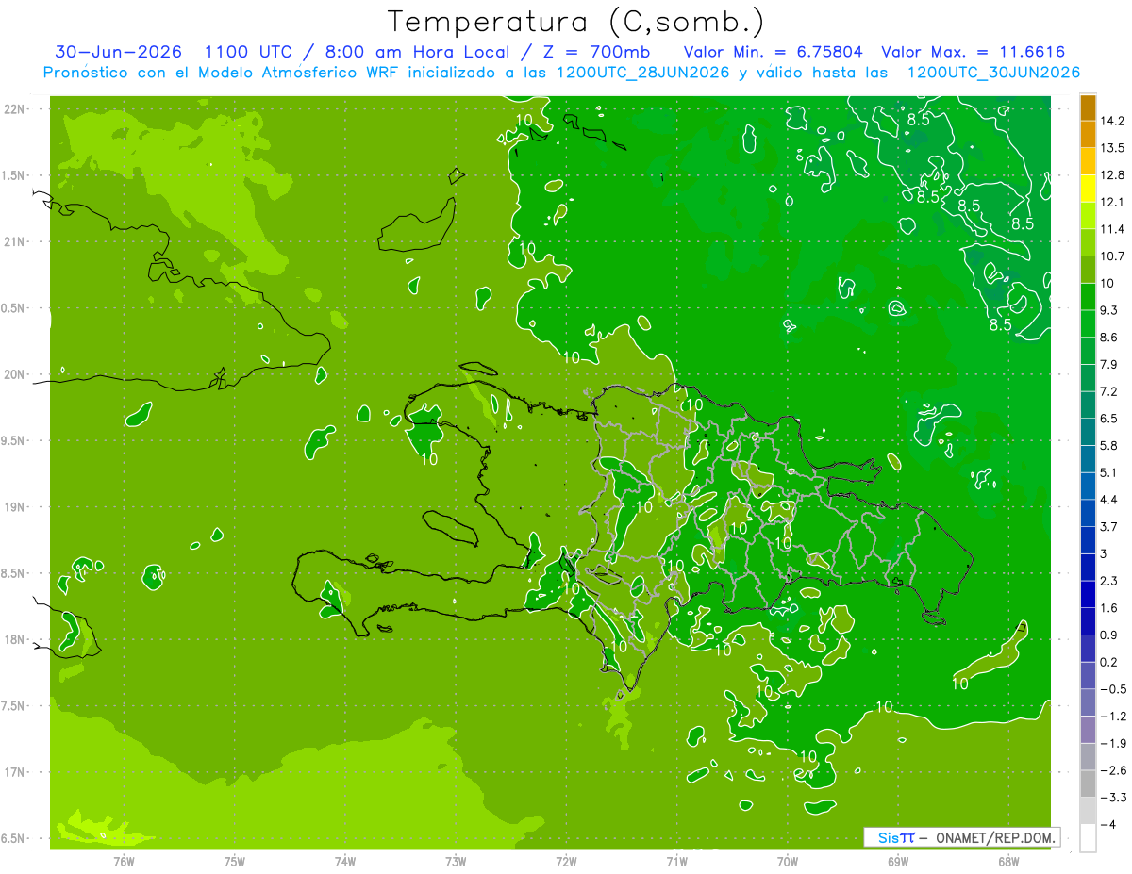This screenshot has height=874, width=1132.
Task: Click the "1200UTC_30JUN2026" valid-until timestamp
Action: point(993,73)
